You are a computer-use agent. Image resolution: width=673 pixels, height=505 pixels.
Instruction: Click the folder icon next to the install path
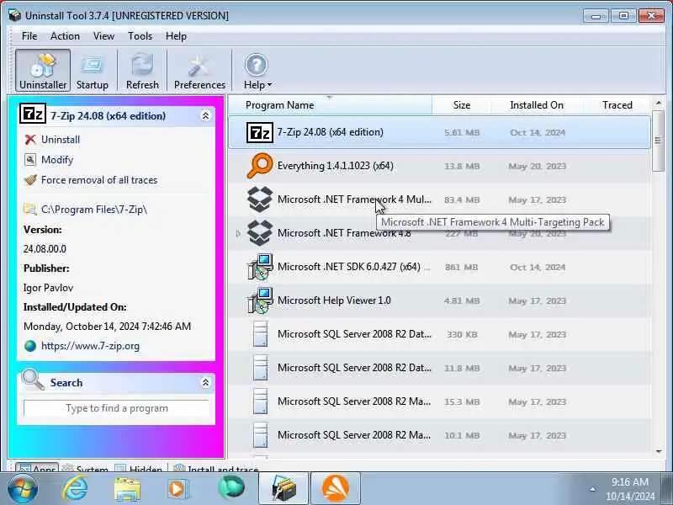coord(30,210)
